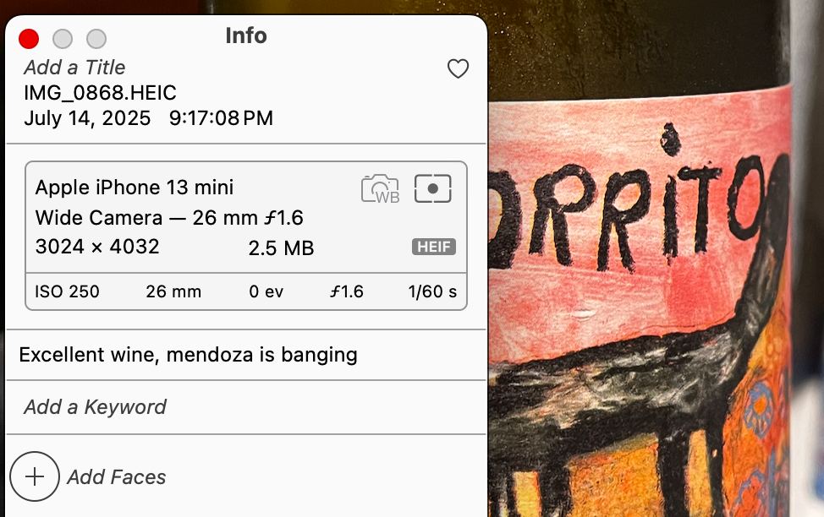
Task: Click the HEIF format badge
Action: point(434,248)
